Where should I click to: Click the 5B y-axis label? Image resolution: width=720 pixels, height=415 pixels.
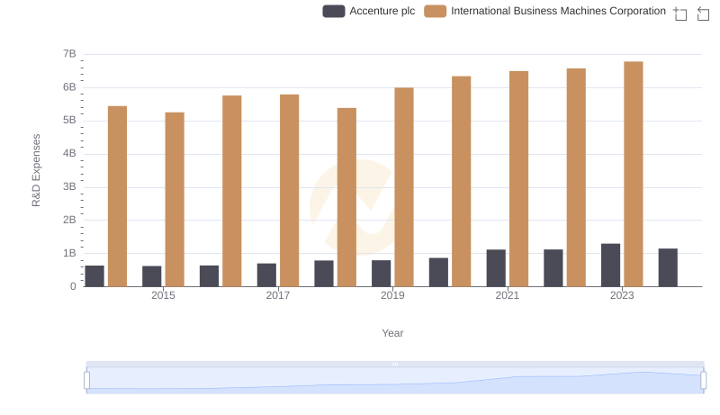(69, 121)
